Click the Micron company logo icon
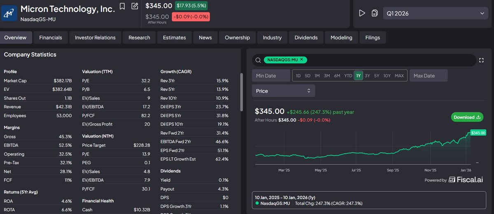The image size is (494, 214). click(9, 13)
